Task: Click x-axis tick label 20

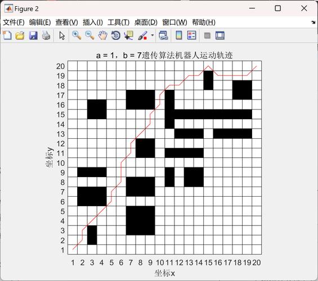Action: tap(257, 262)
